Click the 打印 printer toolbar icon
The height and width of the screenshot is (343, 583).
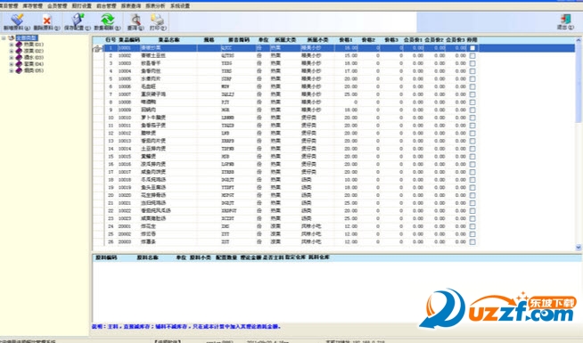click(158, 19)
